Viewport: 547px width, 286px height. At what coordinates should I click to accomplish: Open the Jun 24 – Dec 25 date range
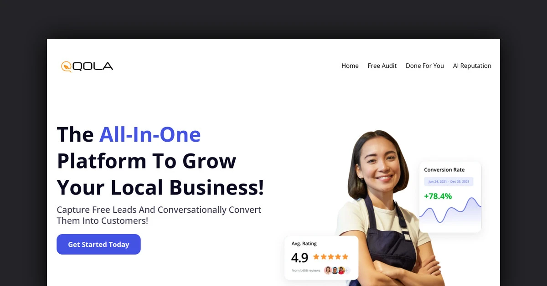(x=449, y=181)
